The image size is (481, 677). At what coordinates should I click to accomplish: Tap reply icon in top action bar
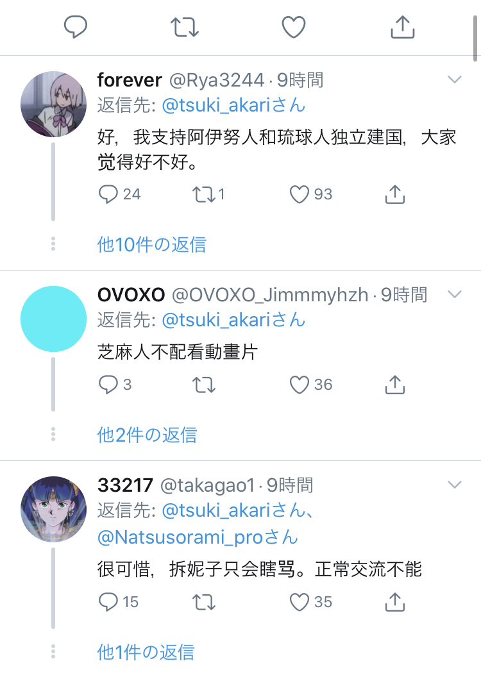pos(76,27)
